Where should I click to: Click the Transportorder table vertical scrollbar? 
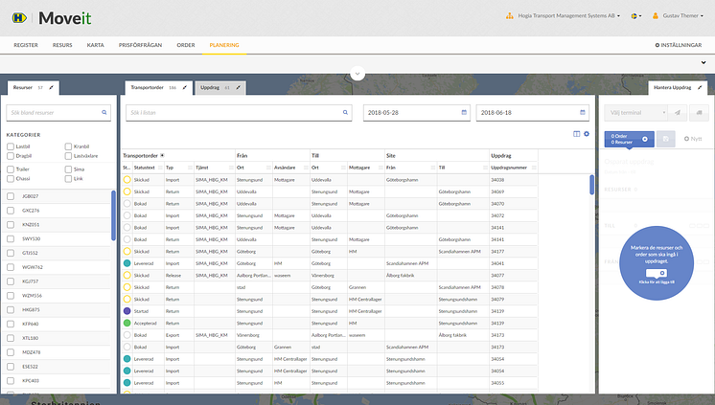click(x=592, y=185)
